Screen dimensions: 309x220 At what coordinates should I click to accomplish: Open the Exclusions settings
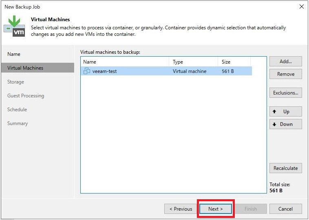coord(285,93)
